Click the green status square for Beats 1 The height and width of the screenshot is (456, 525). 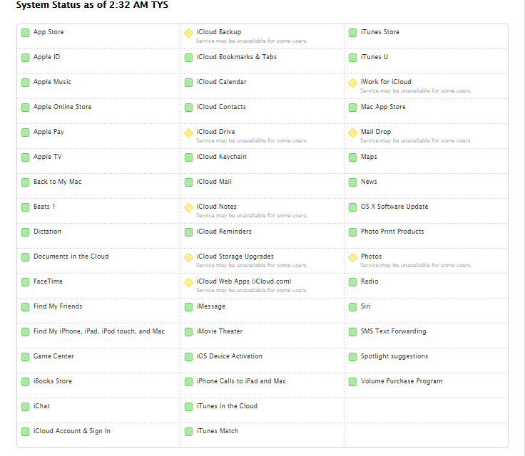coord(25,207)
